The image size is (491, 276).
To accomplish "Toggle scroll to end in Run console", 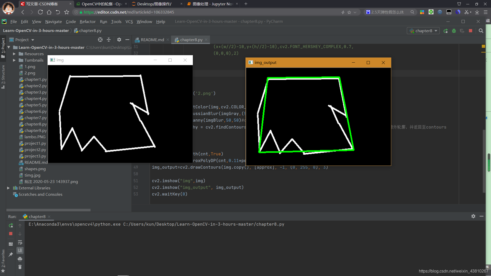I will [x=20, y=250].
